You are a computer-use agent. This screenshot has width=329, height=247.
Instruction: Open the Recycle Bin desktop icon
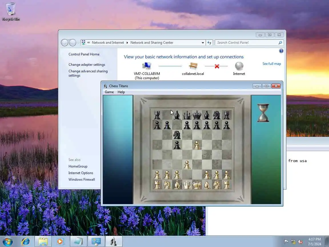11,11
